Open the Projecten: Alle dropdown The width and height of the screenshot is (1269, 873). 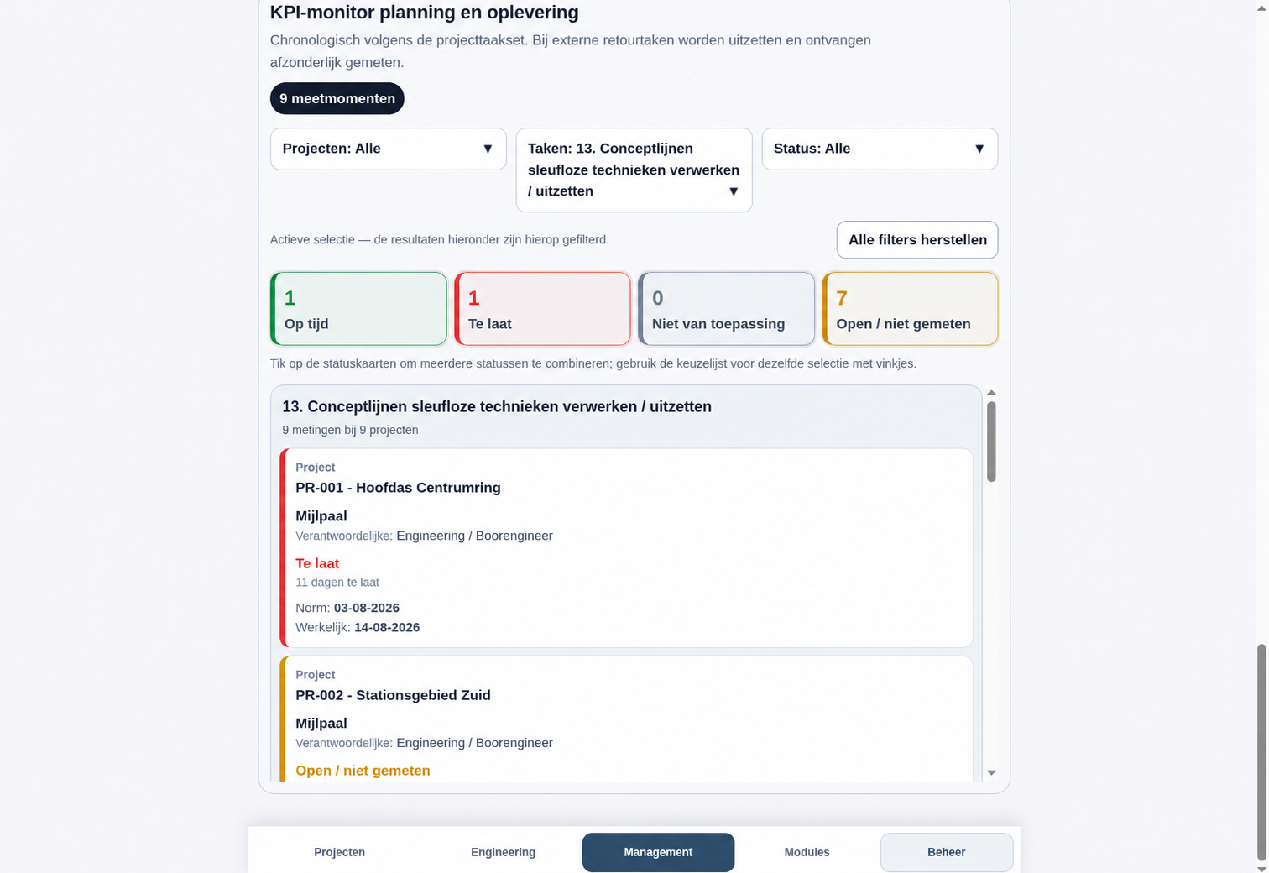388,149
